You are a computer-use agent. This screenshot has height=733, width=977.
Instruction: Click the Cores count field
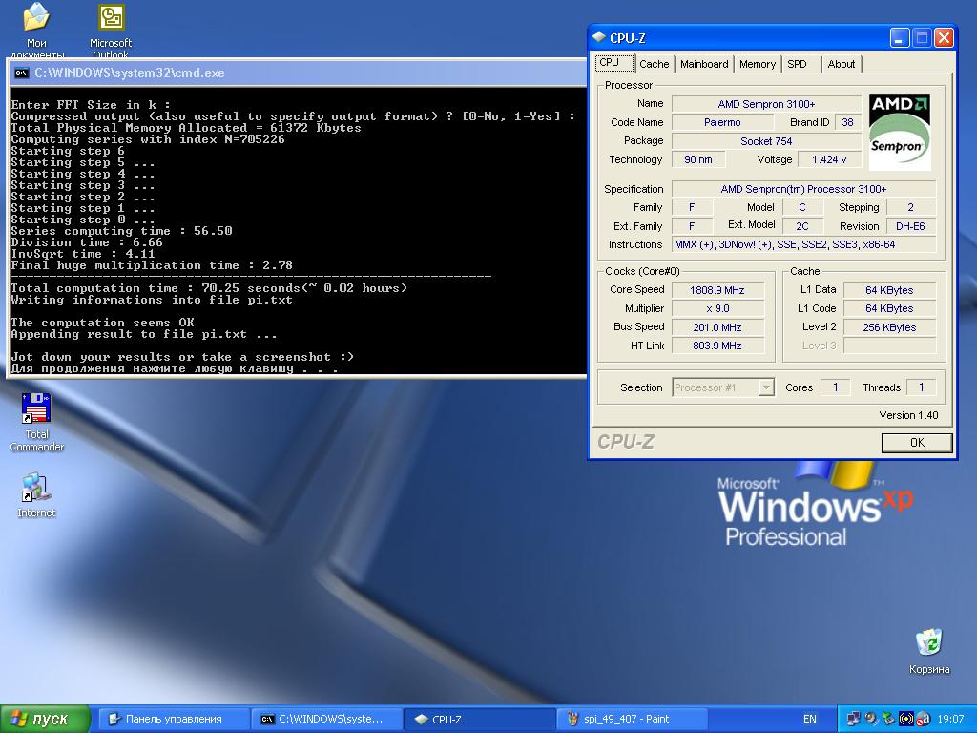pos(835,387)
